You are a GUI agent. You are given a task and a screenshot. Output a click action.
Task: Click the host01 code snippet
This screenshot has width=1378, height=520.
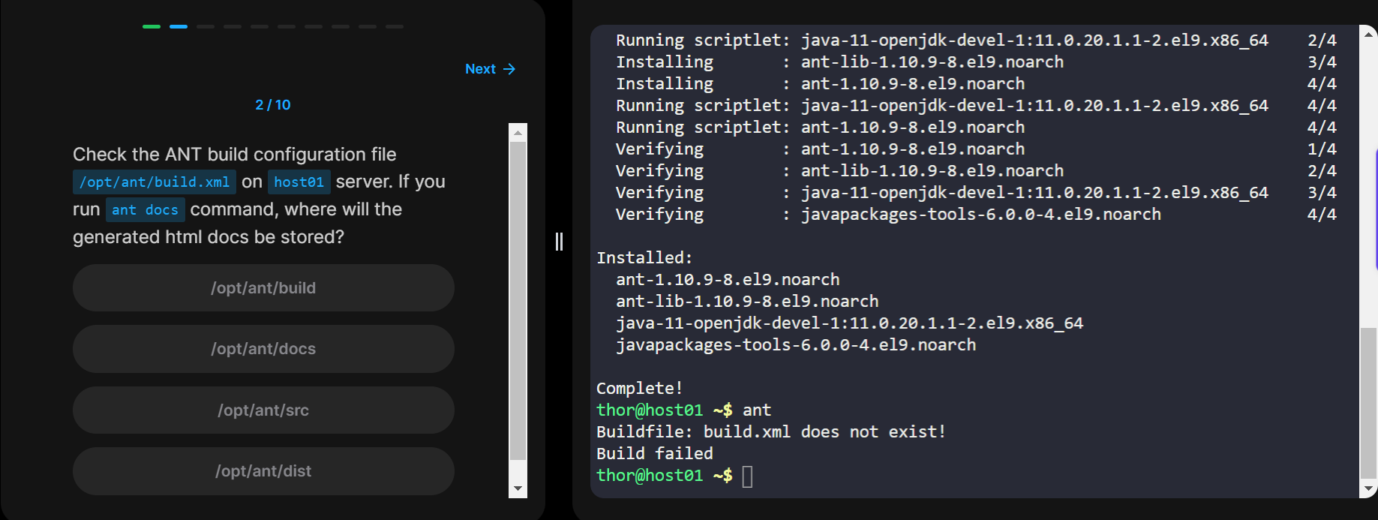(x=299, y=182)
